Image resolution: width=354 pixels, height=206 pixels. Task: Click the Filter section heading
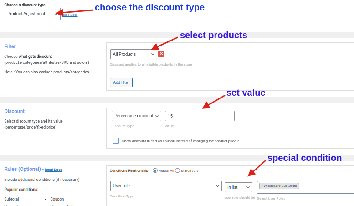pyautogui.click(x=10, y=46)
